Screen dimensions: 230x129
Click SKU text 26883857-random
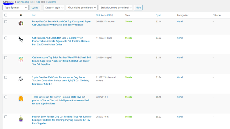[x=105, y=21]
